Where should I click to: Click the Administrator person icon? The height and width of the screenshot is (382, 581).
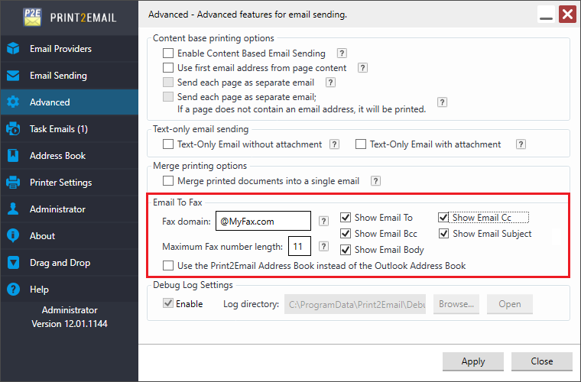13,209
